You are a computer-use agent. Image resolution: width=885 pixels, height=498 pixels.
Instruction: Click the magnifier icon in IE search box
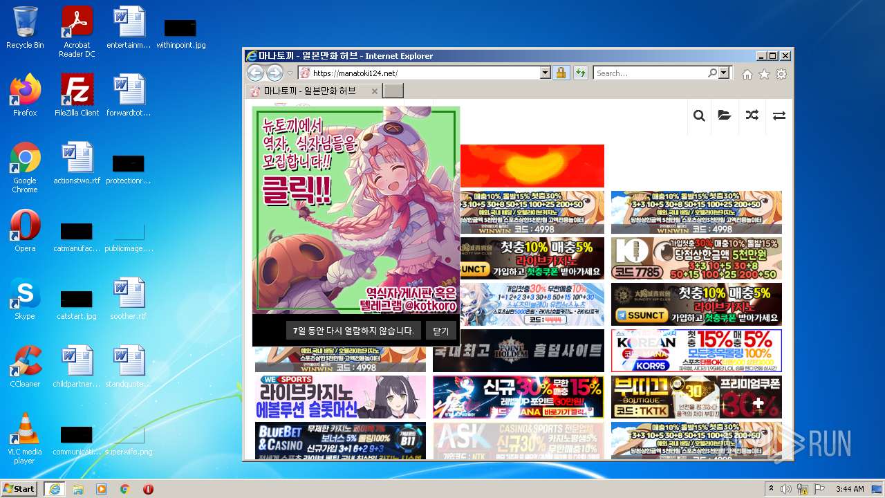tap(713, 73)
